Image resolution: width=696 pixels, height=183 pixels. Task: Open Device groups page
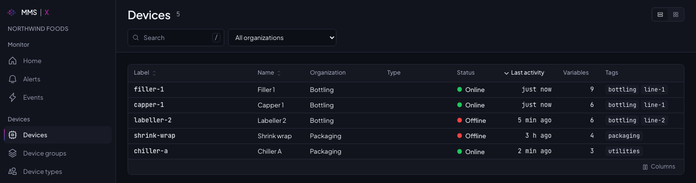tap(58, 154)
